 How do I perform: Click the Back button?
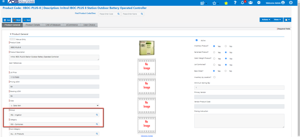pyautogui.click(x=27, y=20)
